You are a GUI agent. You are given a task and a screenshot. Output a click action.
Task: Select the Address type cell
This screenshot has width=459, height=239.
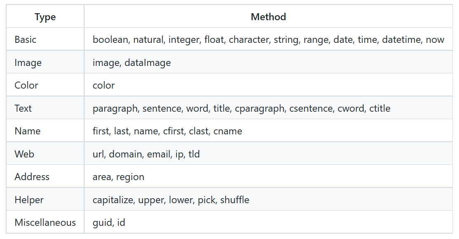click(x=45, y=176)
